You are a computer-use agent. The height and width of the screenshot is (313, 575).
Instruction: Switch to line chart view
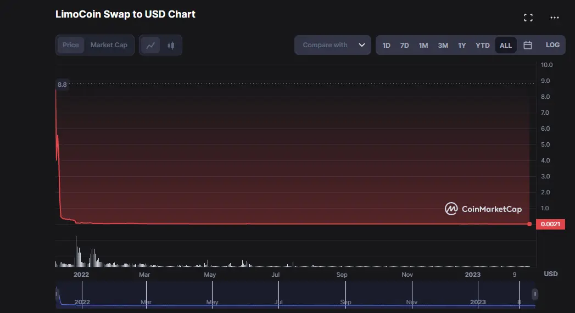[x=150, y=45]
